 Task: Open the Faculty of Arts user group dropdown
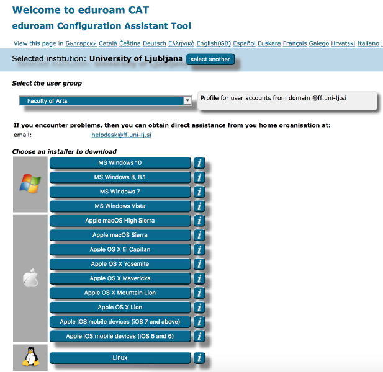tap(106, 100)
